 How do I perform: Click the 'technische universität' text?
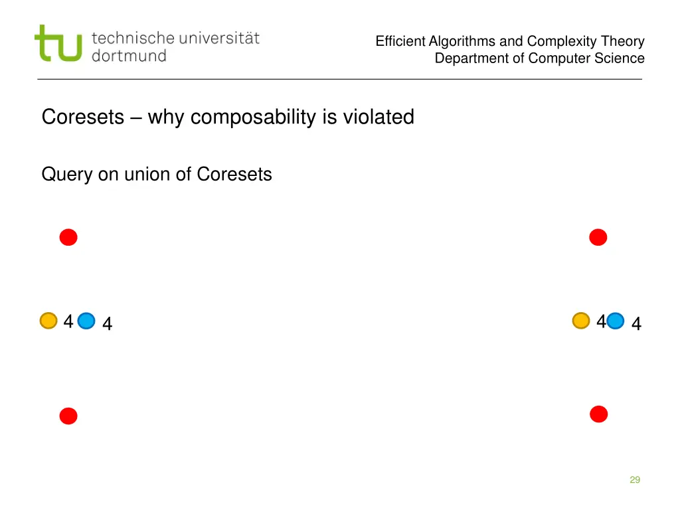click(x=175, y=38)
